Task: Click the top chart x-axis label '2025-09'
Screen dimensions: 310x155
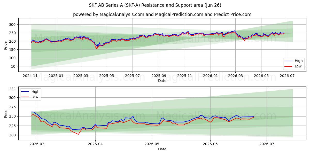Action: [159, 76]
